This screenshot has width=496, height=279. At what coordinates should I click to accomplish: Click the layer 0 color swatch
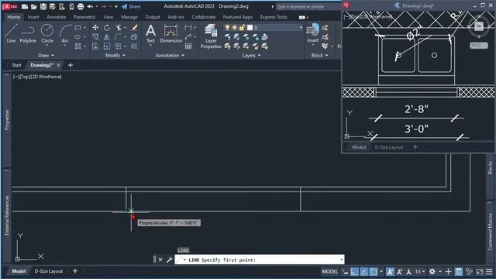[250, 28]
